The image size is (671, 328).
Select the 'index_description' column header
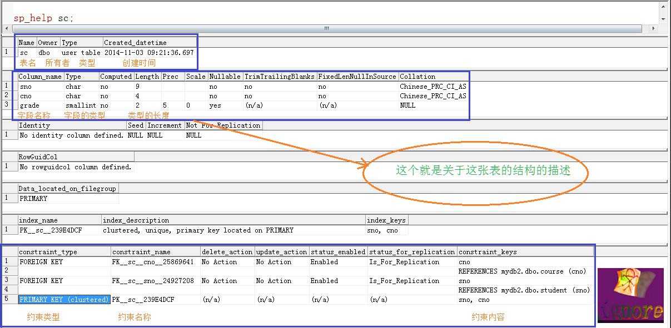(233, 220)
